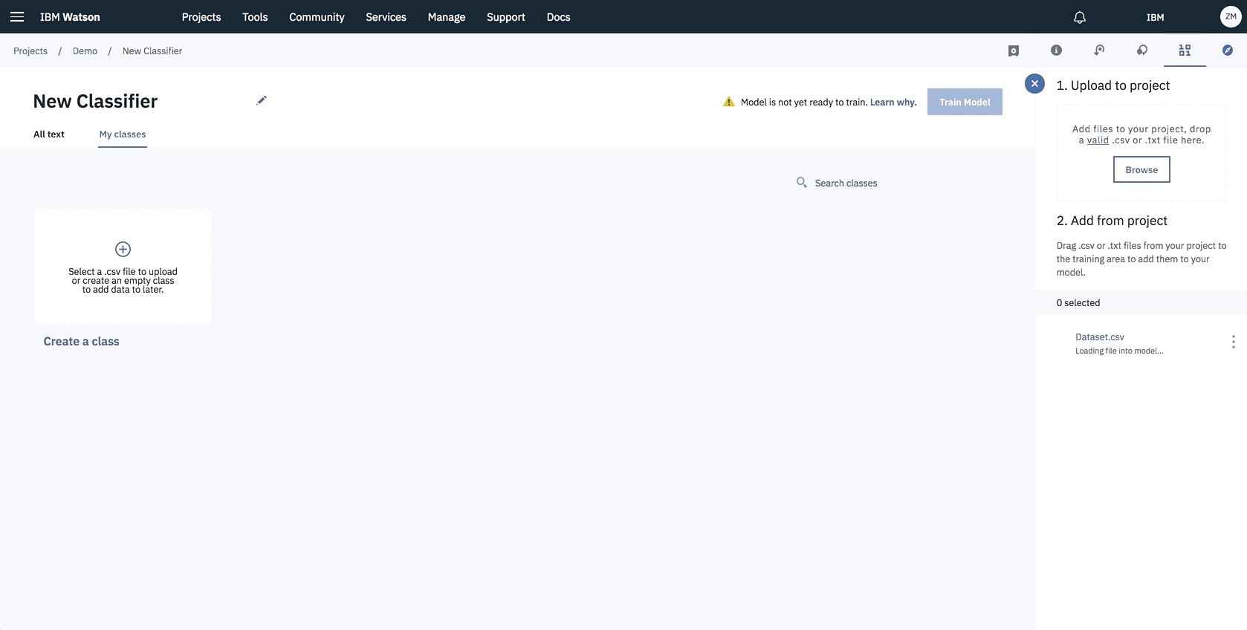
Task: Click the version history arrow icon
Action: (x=1099, y=50)
